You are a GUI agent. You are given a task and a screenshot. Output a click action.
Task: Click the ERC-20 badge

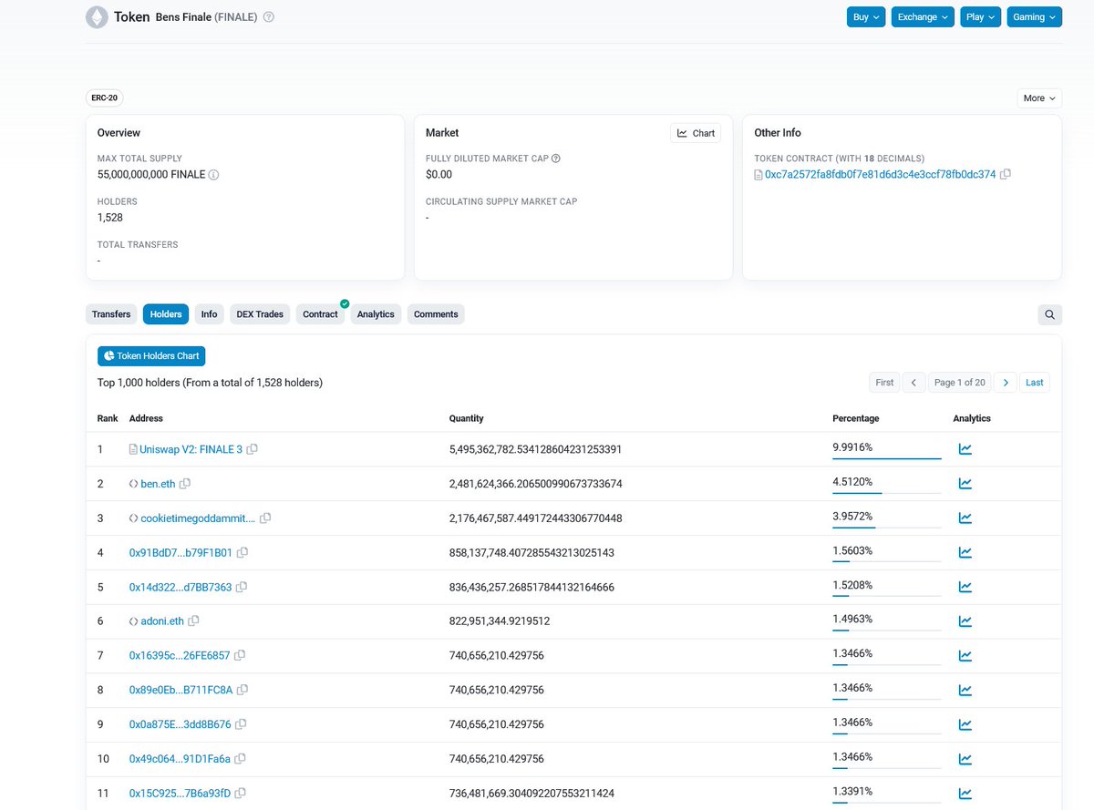coord(104,97)
